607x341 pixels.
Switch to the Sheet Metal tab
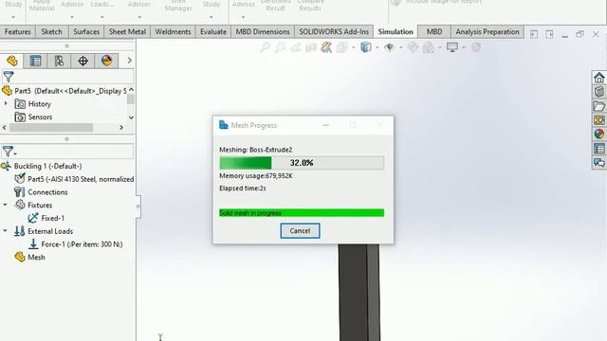click(x=127, y=31)
